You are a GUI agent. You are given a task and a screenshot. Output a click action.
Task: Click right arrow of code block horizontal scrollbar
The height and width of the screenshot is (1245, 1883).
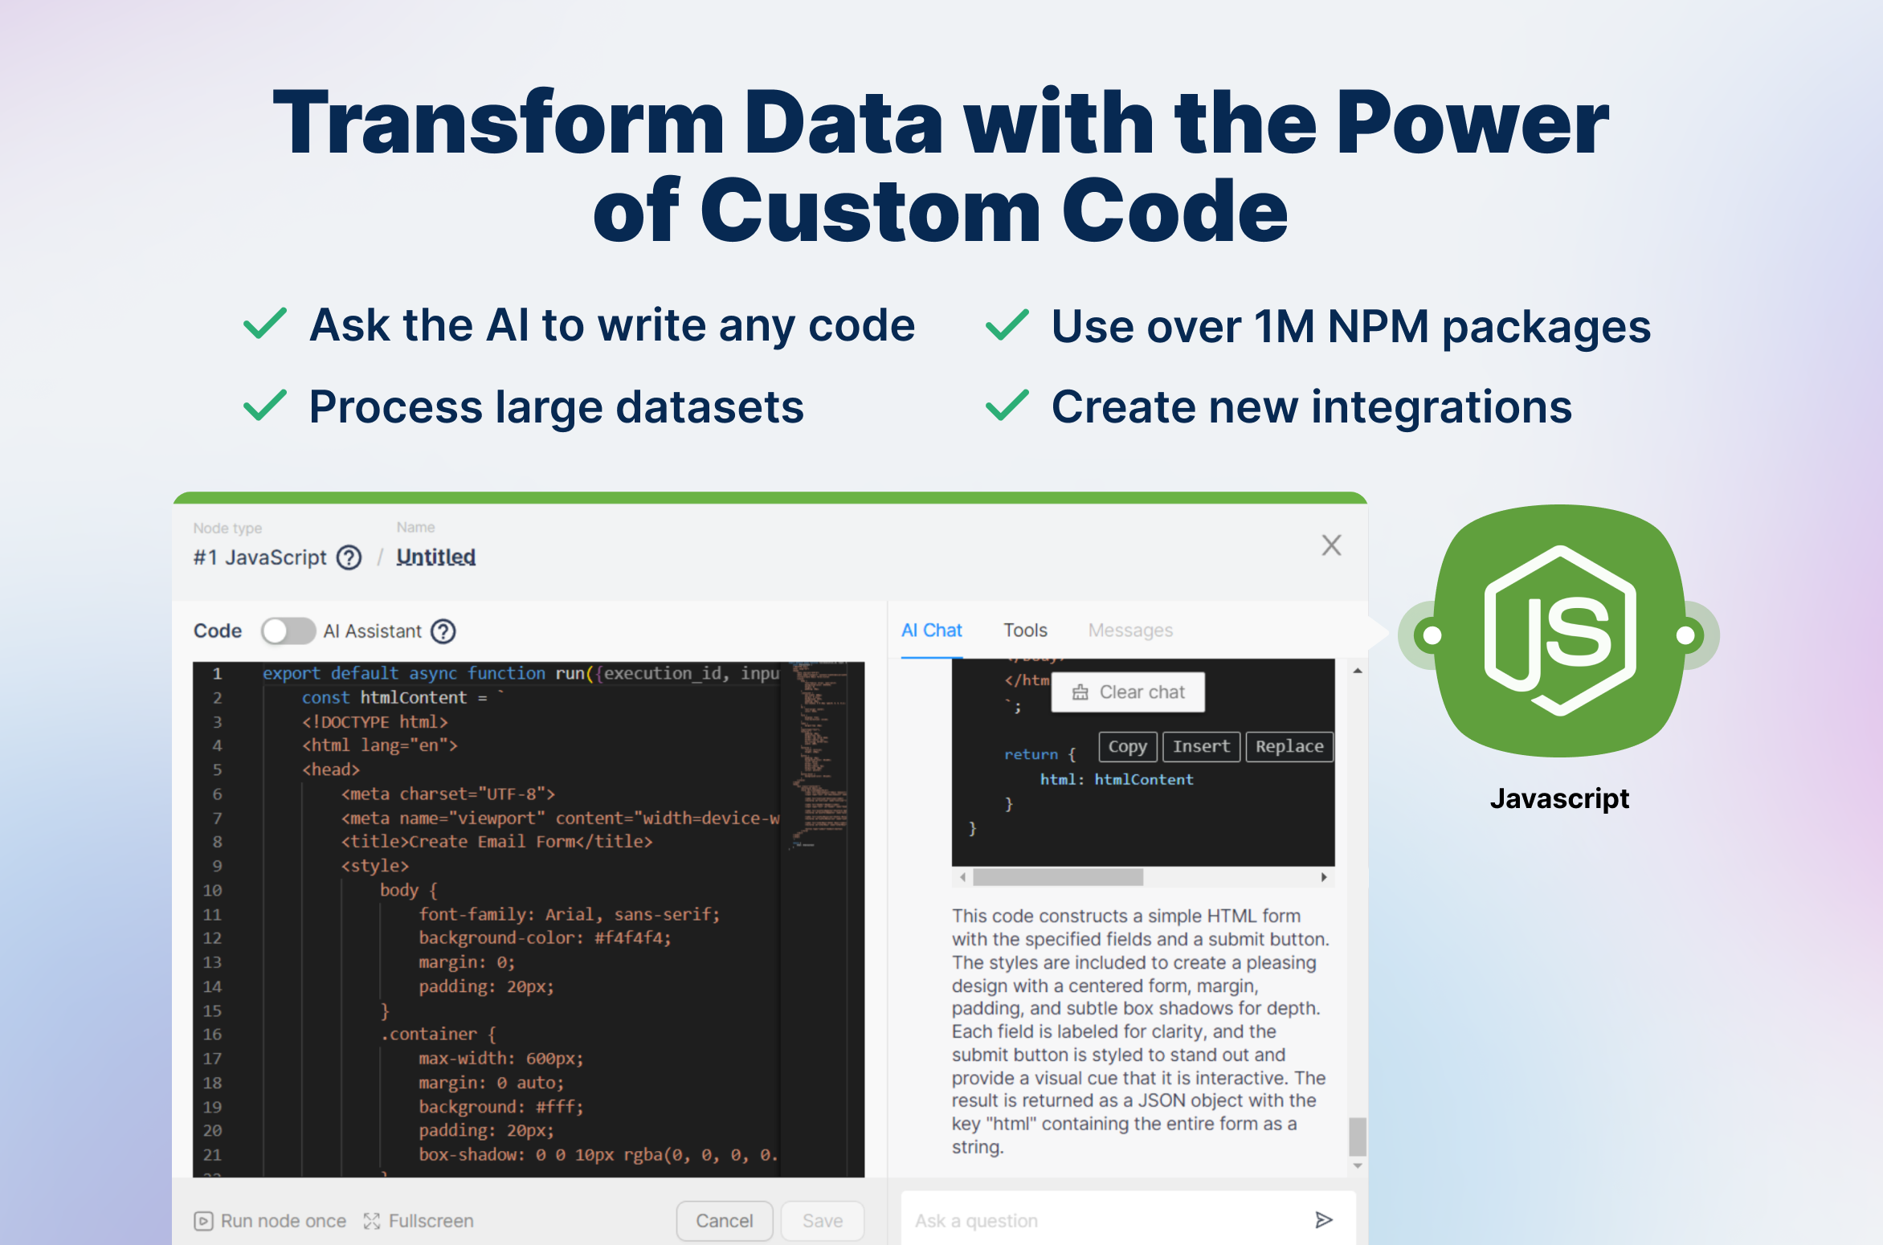1324,877
